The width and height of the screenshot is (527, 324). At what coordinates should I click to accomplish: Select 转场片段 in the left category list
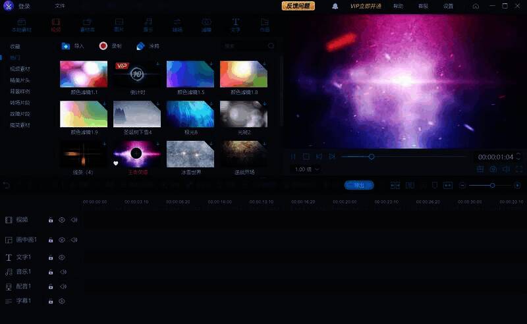coord(20,103)
